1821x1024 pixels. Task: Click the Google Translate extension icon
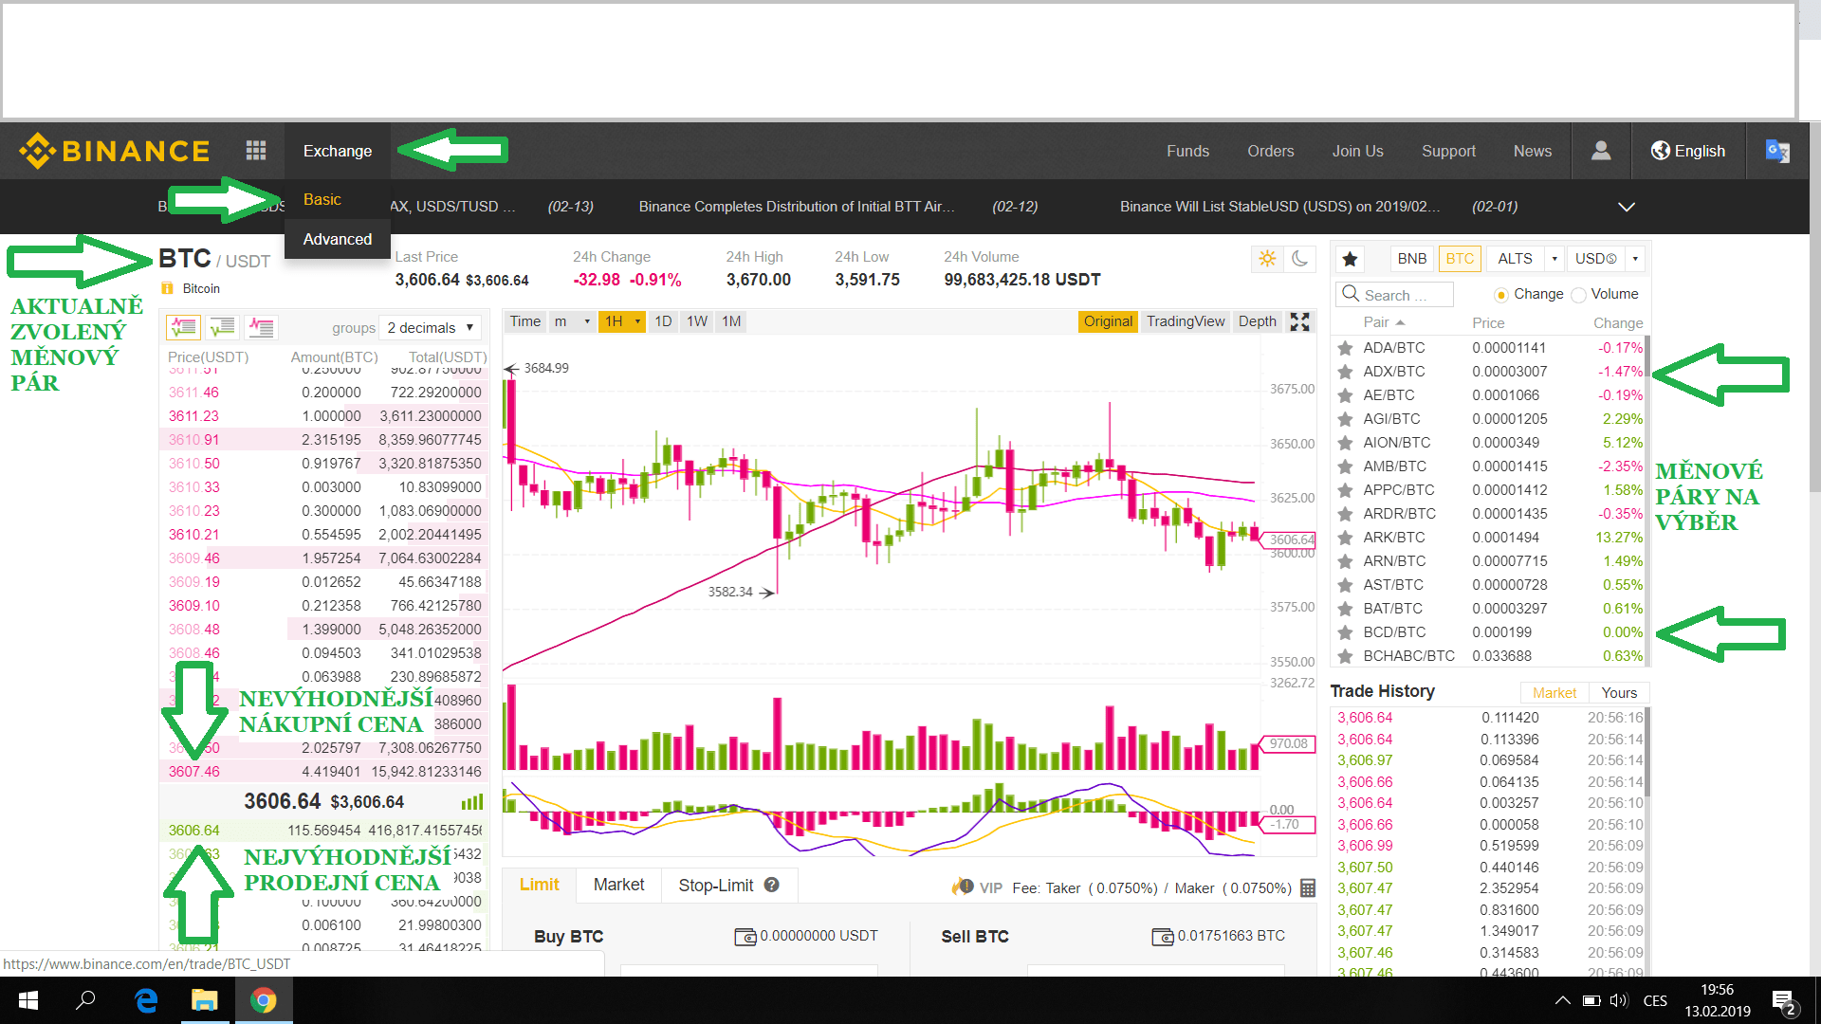(x=1777, y=151)
